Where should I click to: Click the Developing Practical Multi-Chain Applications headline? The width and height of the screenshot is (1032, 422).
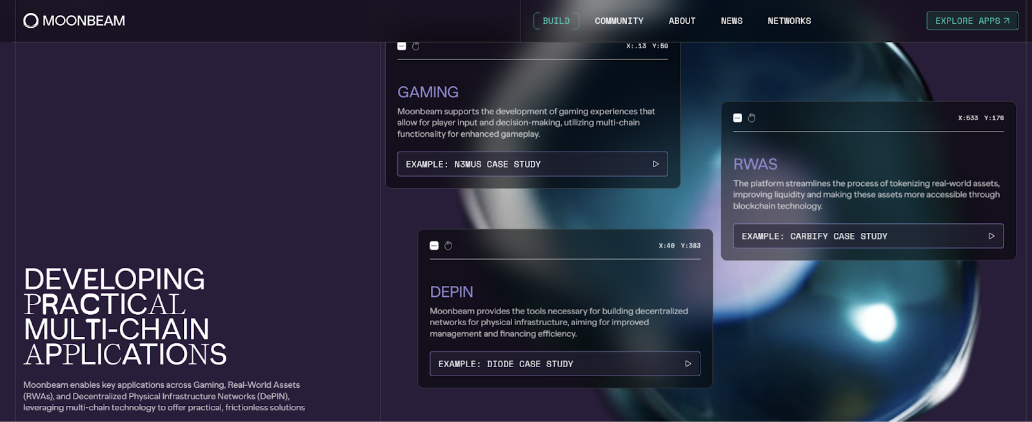[x=125, y=317]
